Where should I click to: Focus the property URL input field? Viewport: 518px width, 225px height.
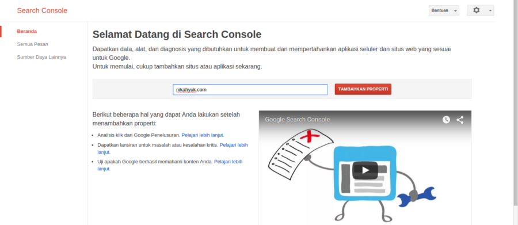click(x=250, y=90)
